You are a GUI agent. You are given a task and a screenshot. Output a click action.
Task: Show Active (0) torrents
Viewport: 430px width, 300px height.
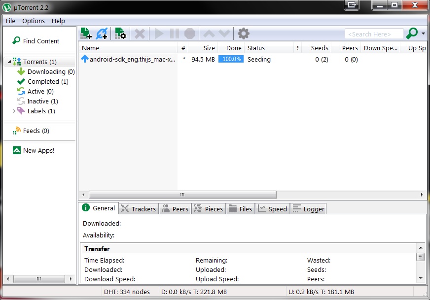pos(36,91)
